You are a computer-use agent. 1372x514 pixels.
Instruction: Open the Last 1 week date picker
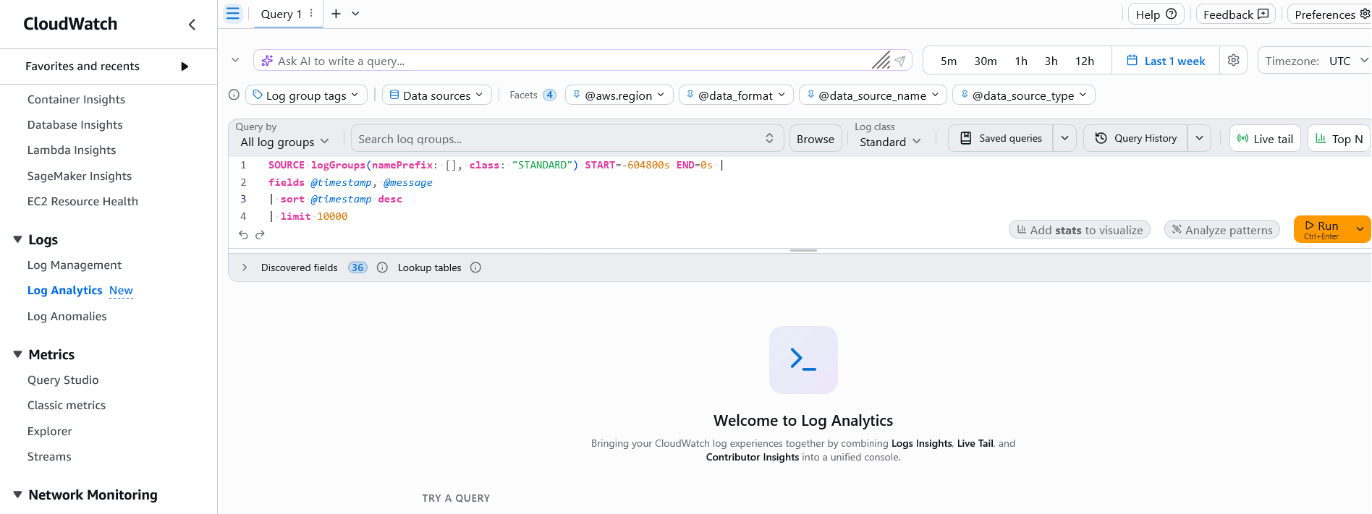[x=1166, y=61]
